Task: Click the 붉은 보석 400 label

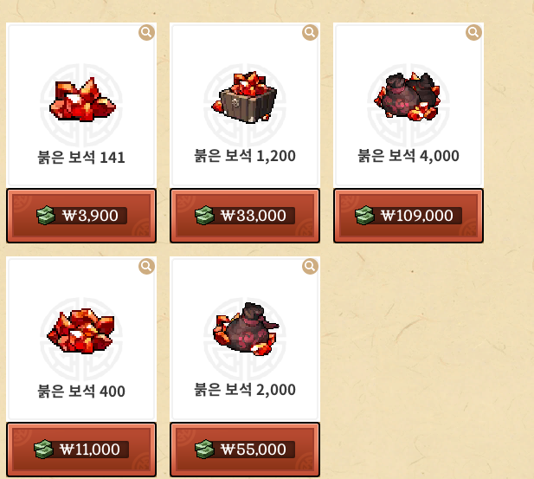Action: click(x=81, y=392)
